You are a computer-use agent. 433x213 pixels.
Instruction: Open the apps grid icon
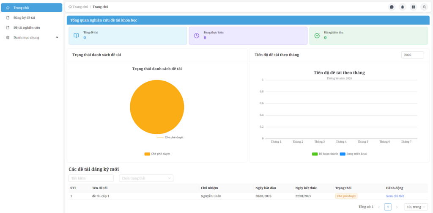(413, 7)
